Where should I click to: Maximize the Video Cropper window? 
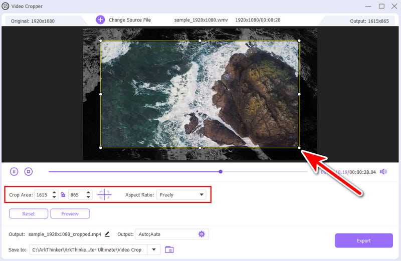pyautogui.click(x=381, y=6)
